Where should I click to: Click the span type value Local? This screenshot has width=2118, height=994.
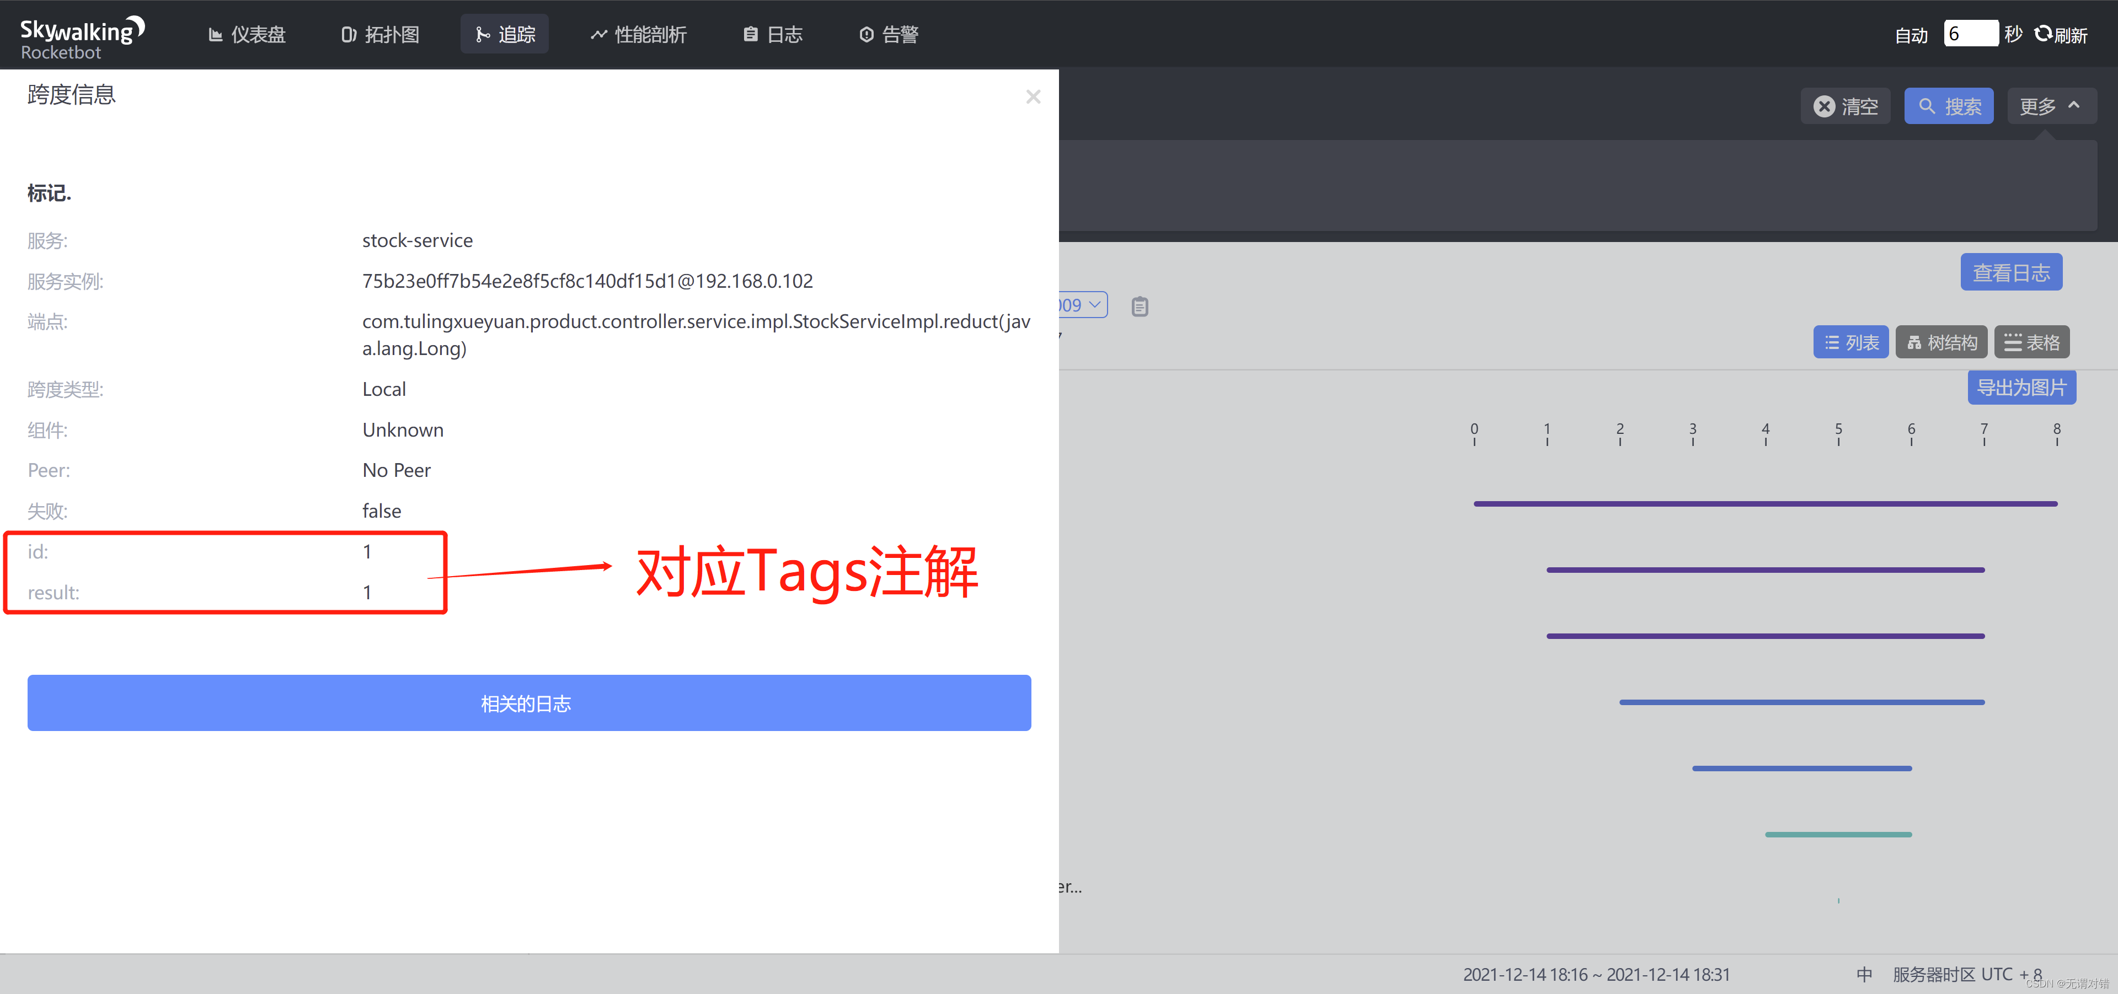[x=384, y=389]
